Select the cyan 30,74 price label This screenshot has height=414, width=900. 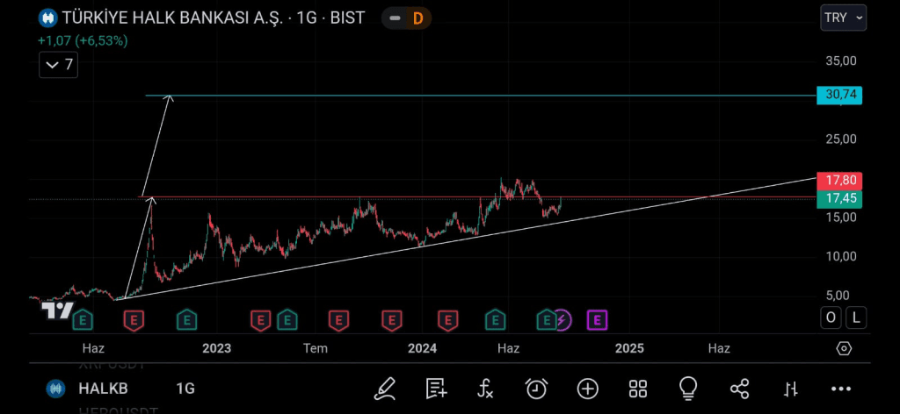(839, 95)
